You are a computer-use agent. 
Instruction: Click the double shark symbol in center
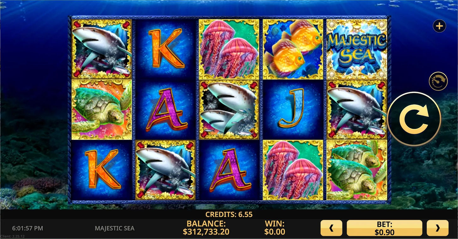[229, 109]
